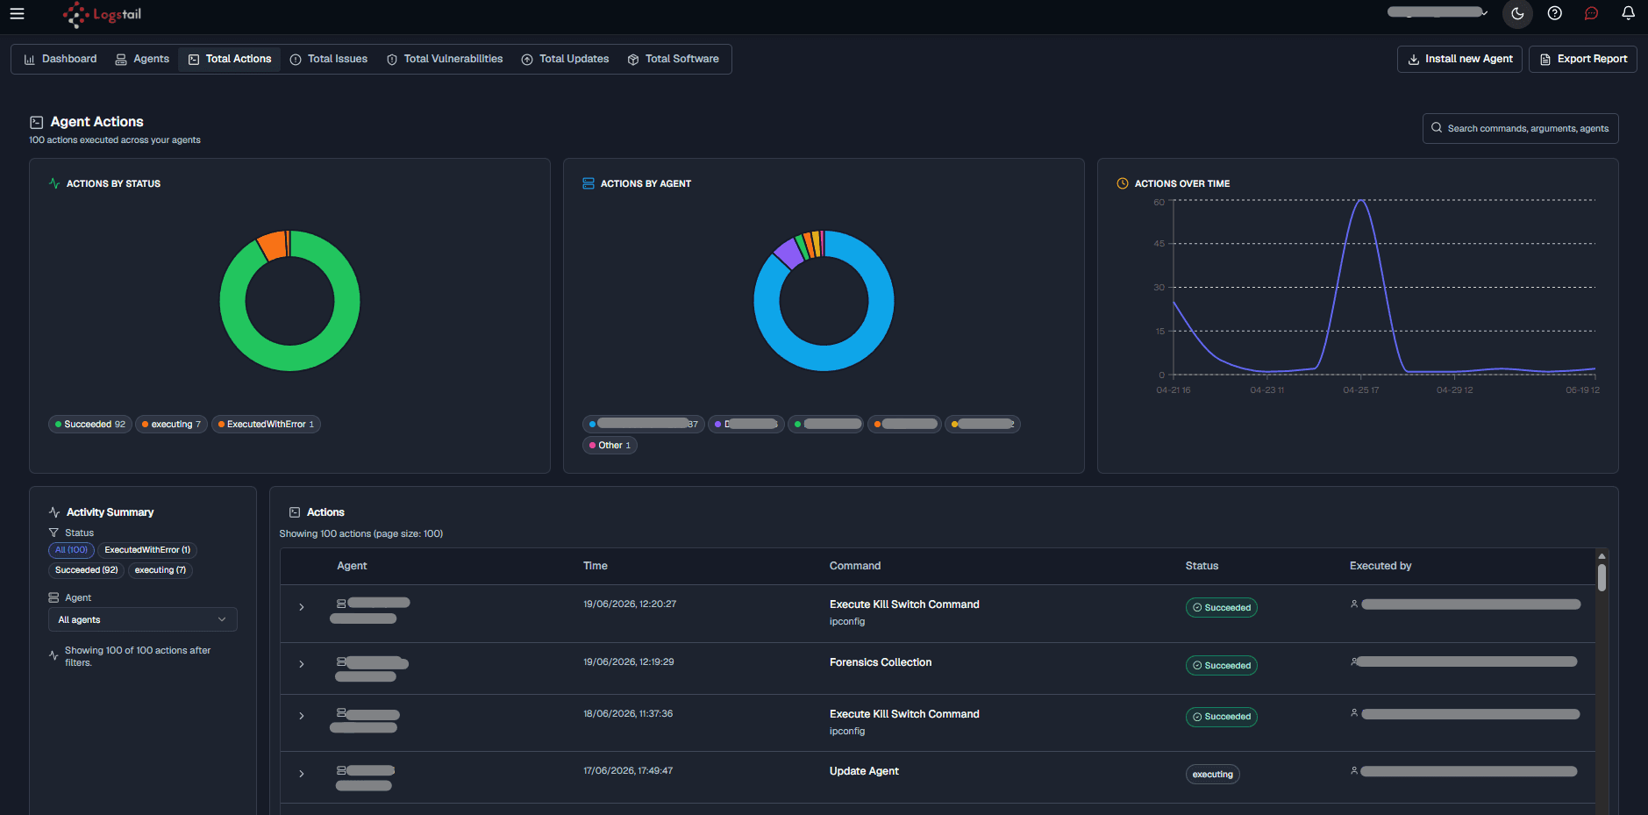This screenshot has width=1648, height=815.
Task: Open the help question mark icon
Action: (x=1554, y=13)
